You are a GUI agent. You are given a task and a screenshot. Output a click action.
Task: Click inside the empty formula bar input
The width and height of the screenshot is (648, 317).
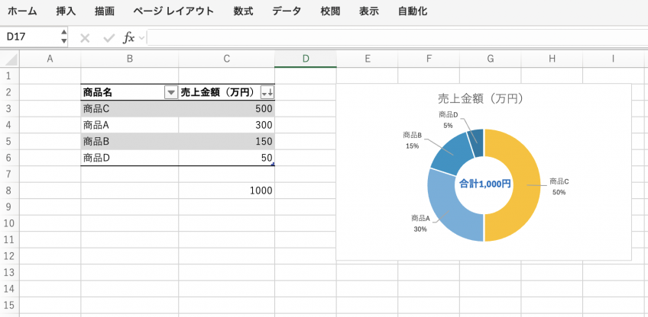tap(382, 37)
